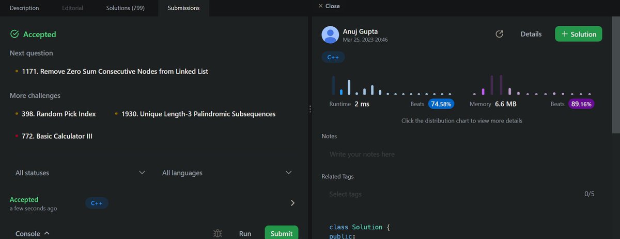The height and width of the screenshot is (239, 620).
Task: Click the panel divider drag handle
Action: pyautogui.click(x=309, y=109)
